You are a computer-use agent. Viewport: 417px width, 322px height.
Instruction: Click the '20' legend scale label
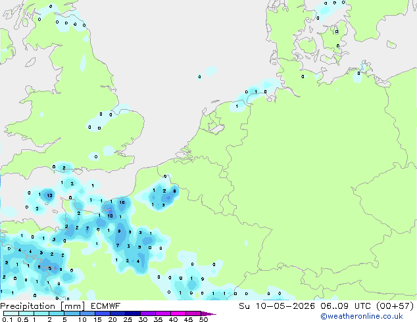(x=112, y=319)
